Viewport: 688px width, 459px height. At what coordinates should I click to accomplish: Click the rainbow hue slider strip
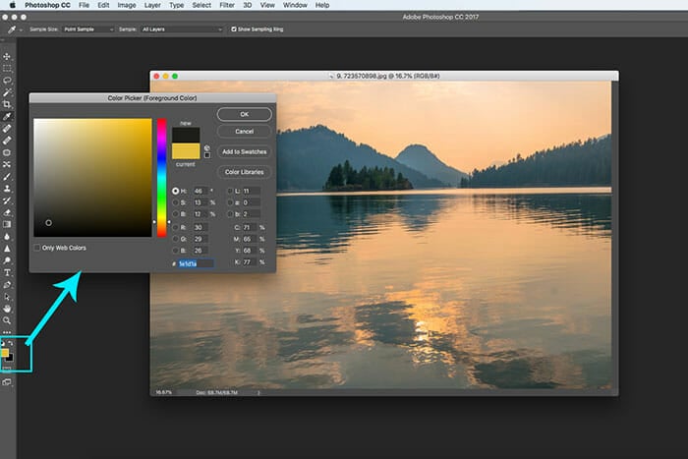162,178
